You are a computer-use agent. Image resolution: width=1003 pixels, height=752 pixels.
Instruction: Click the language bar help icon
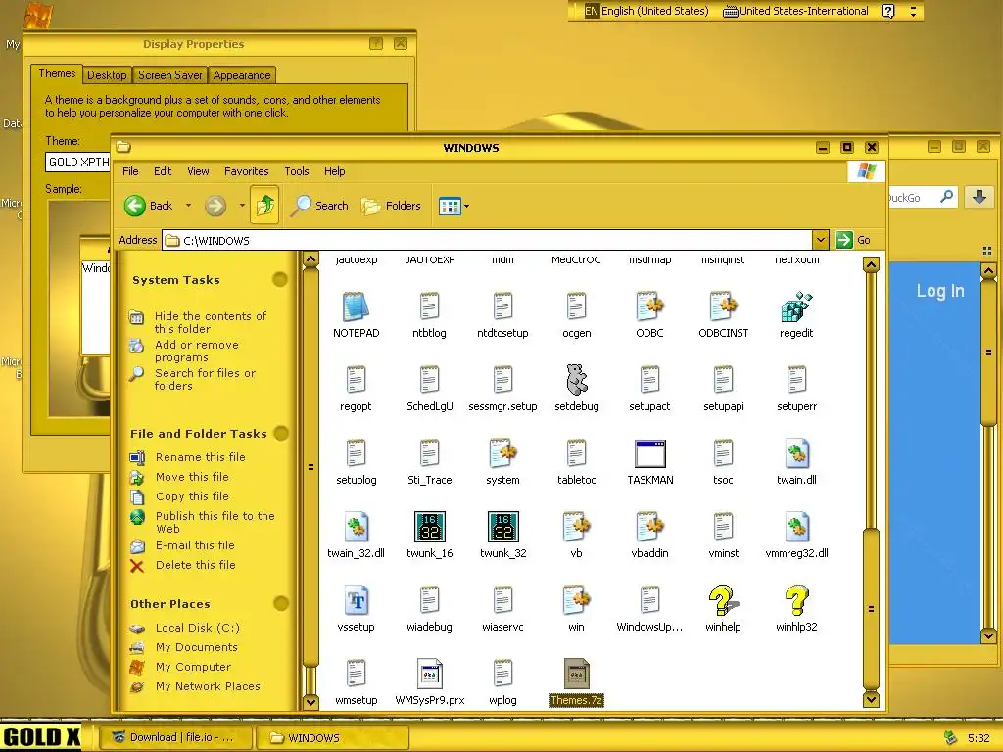coord(887,11)
